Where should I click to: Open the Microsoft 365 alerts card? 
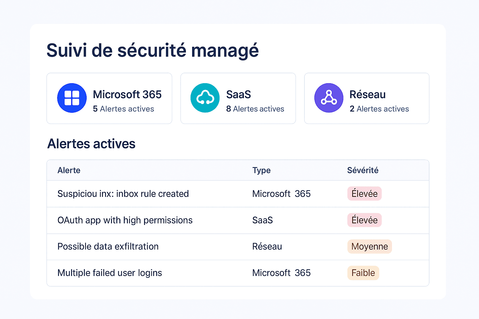click(109, 98)
